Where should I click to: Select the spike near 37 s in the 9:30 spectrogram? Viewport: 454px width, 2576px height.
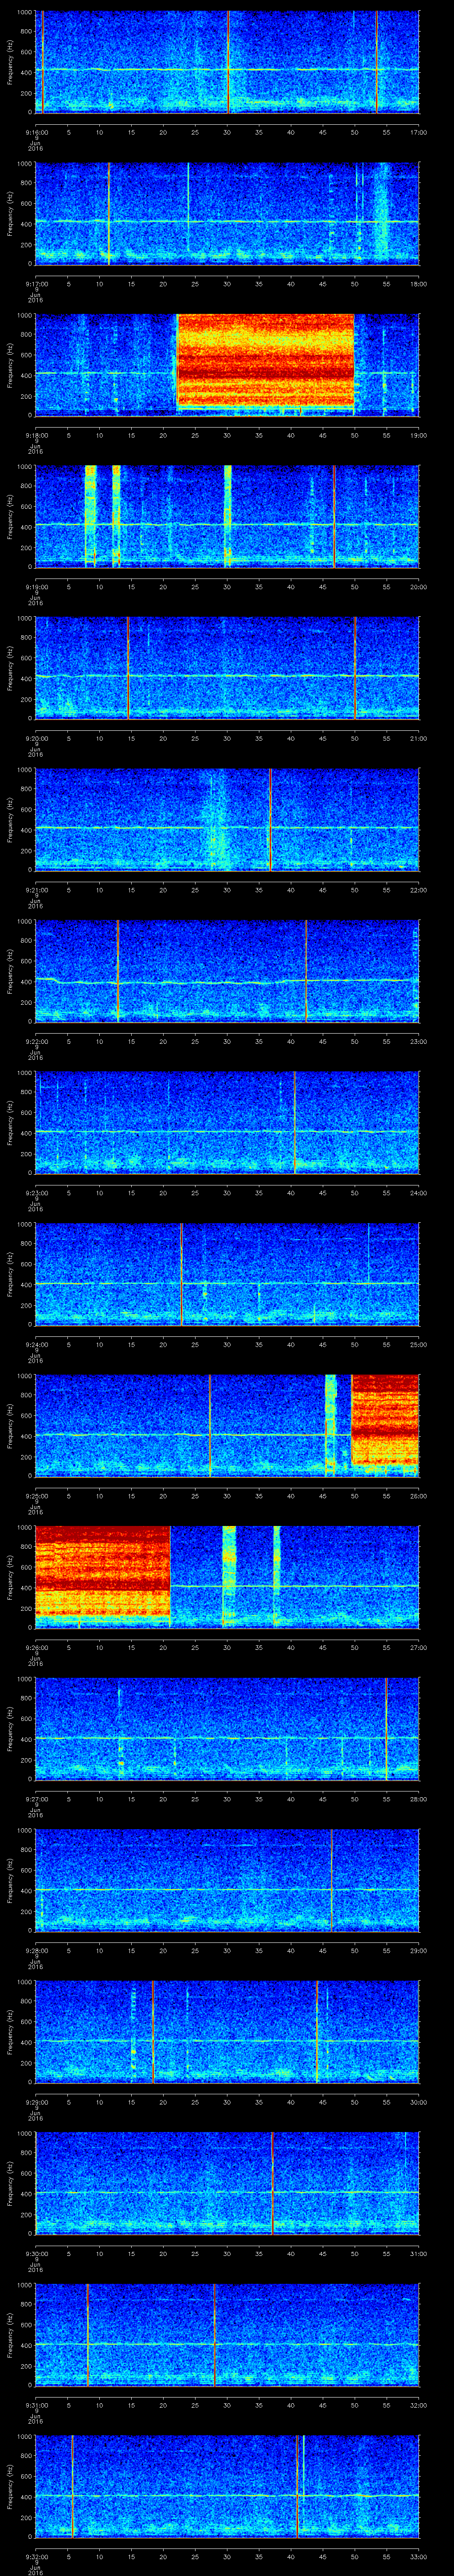(x=271, y=2183)
